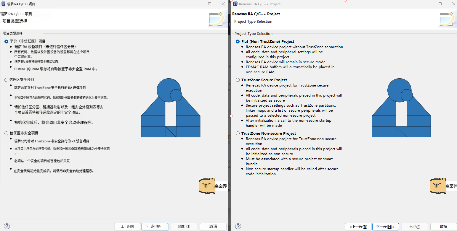Select the 平价（非信任区）项目 radio button
This screenshot has height=231, width=457.
(x=6, y=41)
